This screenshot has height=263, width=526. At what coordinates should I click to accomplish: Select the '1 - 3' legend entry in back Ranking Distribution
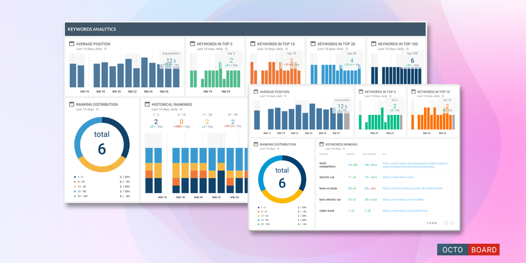pos(79,177)
